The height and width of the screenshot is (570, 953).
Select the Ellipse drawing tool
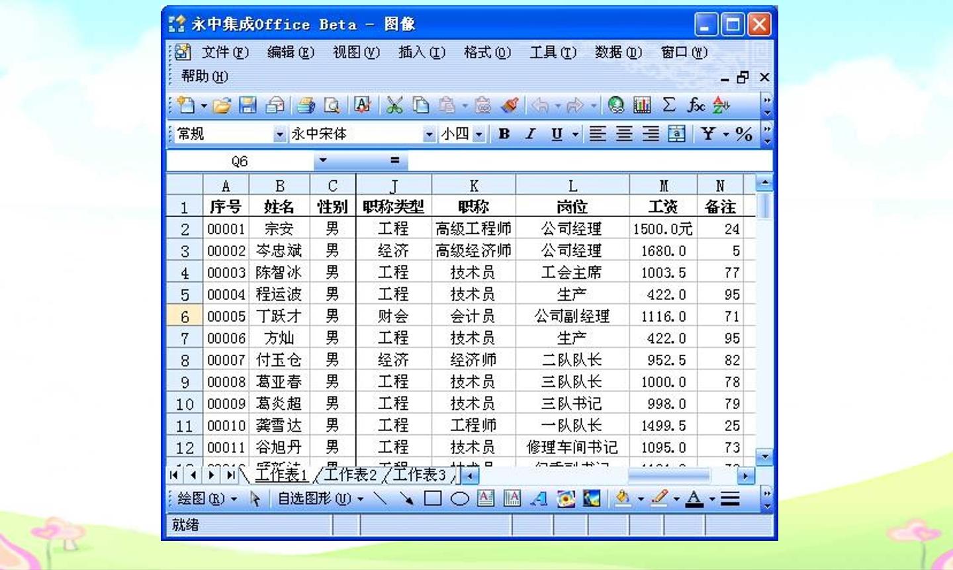pos(459,499)
